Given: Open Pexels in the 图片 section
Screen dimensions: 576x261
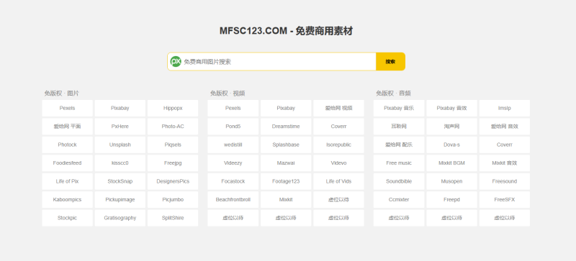Looking at the screenshot, I should [67, 109].
